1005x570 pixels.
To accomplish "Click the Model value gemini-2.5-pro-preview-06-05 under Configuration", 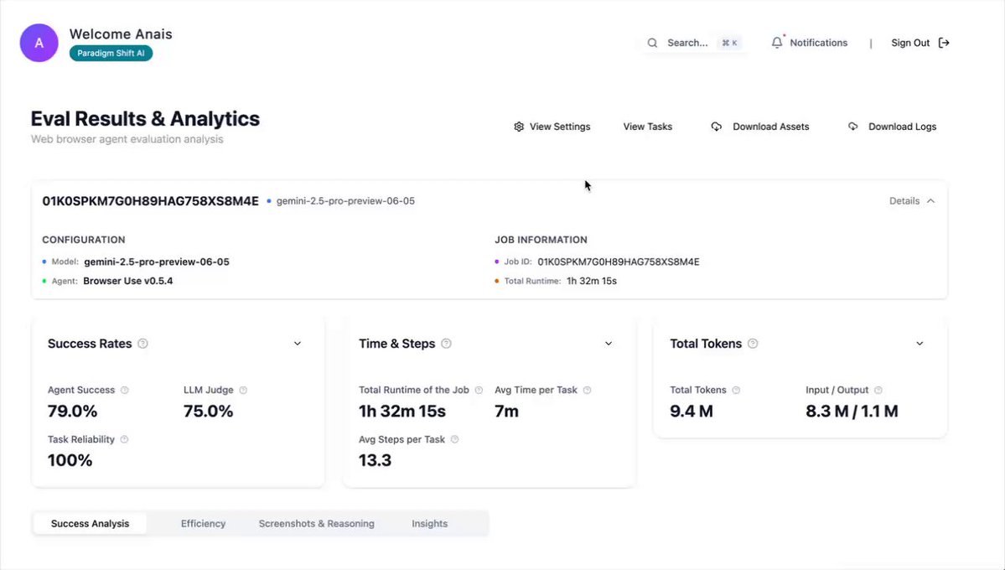I will coord(157,262).
